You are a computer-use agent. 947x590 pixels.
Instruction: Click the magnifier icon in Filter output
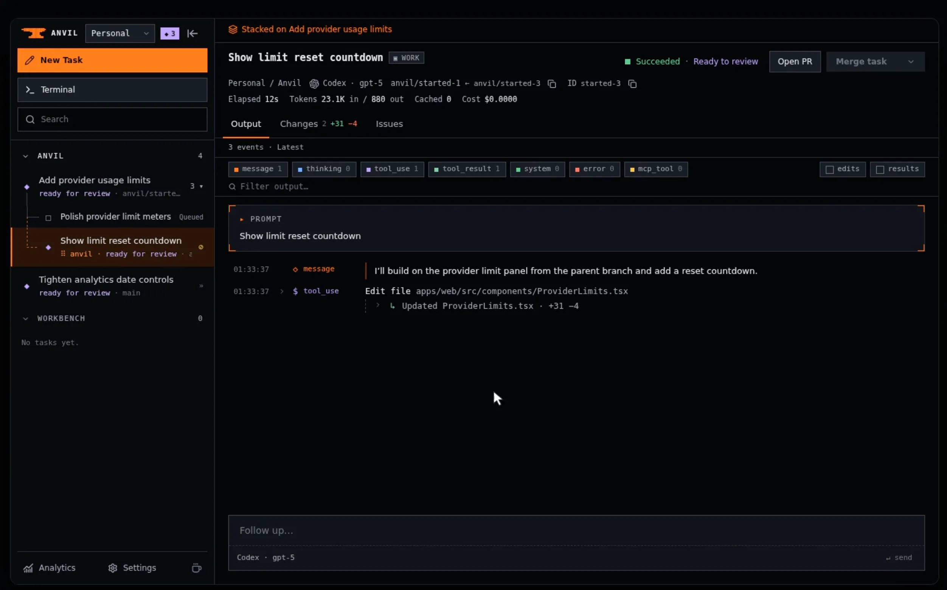pyautogui.click(x=232, y=186)
